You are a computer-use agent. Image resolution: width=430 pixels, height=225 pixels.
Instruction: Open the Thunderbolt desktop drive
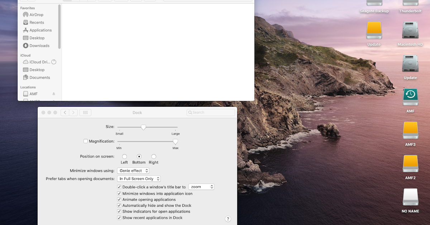click(410, 7)
